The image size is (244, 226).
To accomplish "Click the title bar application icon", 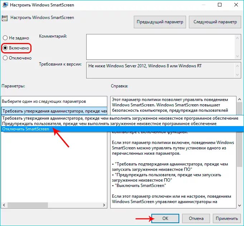I will 5,5.
